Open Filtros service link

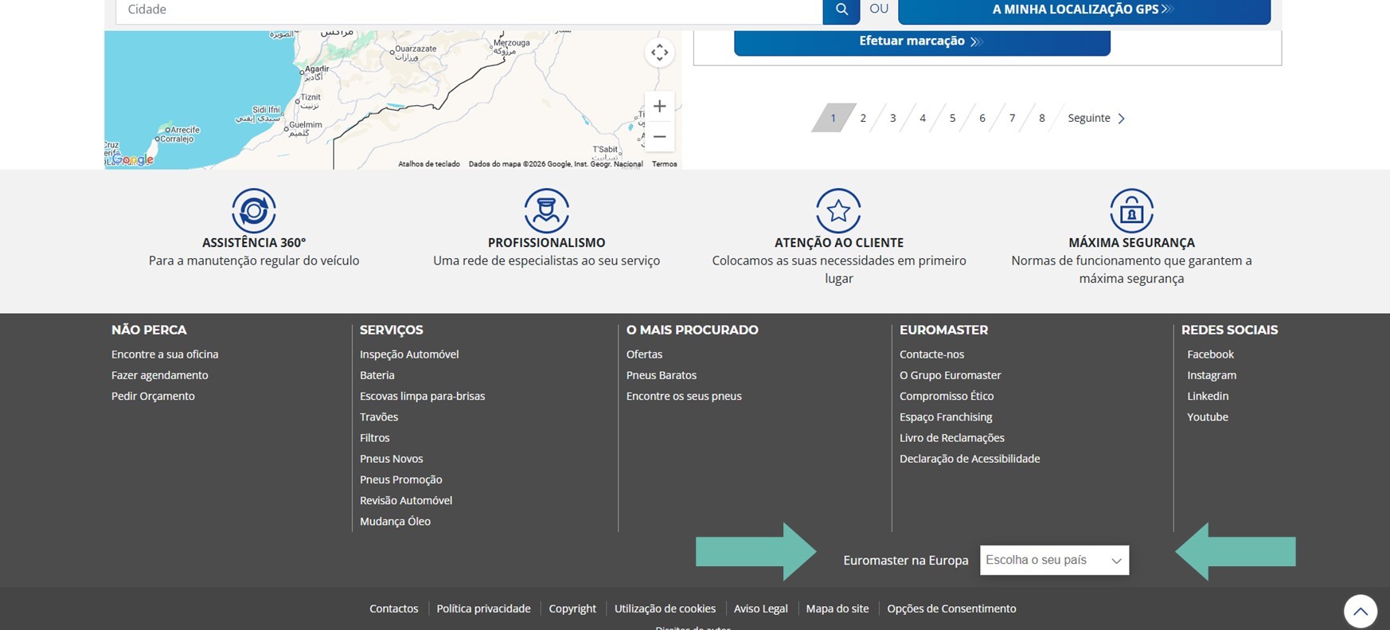[375, 438]
